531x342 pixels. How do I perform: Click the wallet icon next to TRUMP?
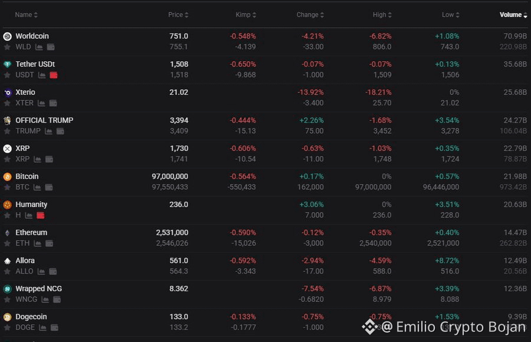pyautogui.click(x=60, y=131)
